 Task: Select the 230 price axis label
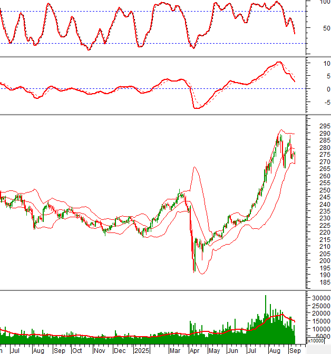coord(325,218)
